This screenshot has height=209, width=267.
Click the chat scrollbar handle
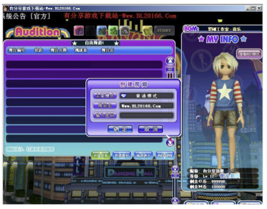point(175,175)
